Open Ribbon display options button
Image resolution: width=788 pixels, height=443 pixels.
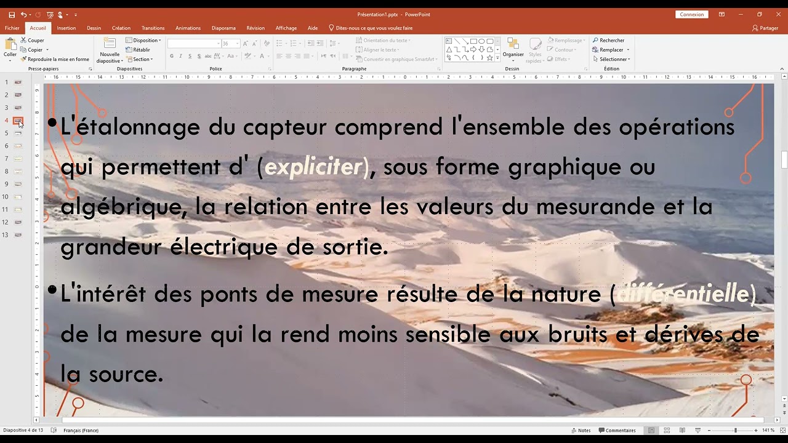(722, 14)
